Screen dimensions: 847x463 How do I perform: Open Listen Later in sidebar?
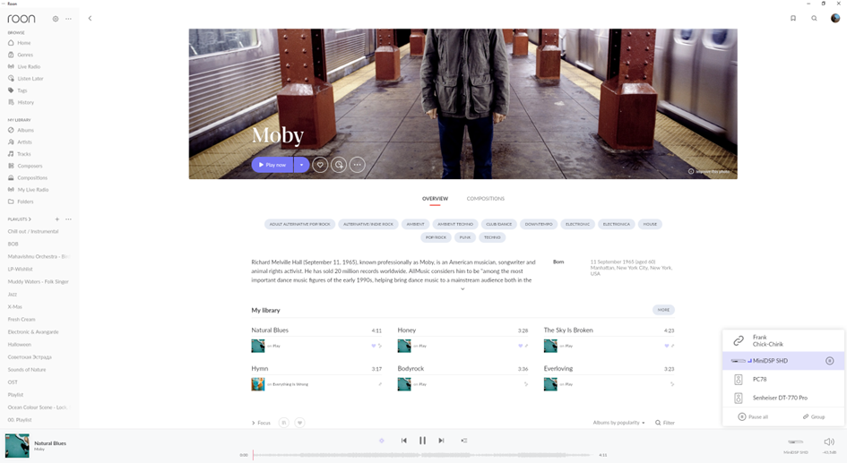25,78
